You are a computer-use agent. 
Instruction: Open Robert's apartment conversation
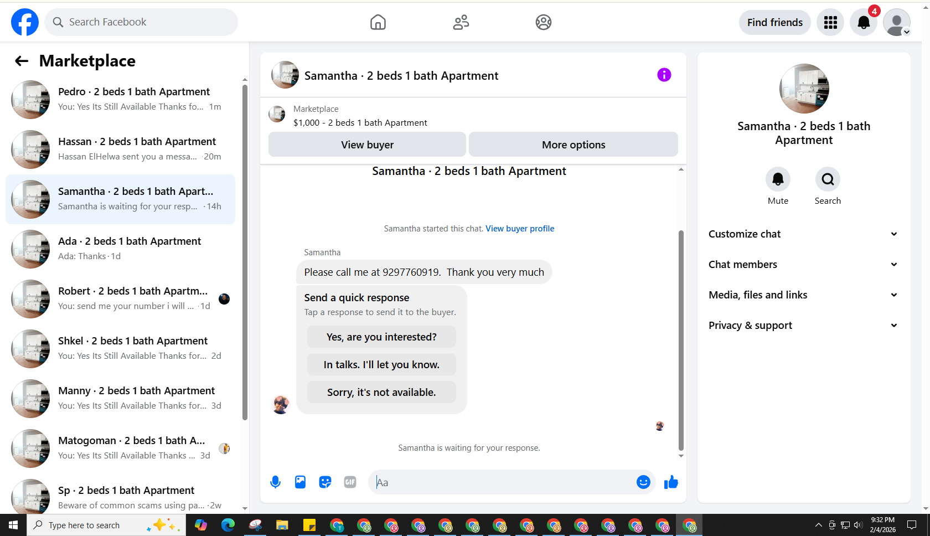point(120,299)
